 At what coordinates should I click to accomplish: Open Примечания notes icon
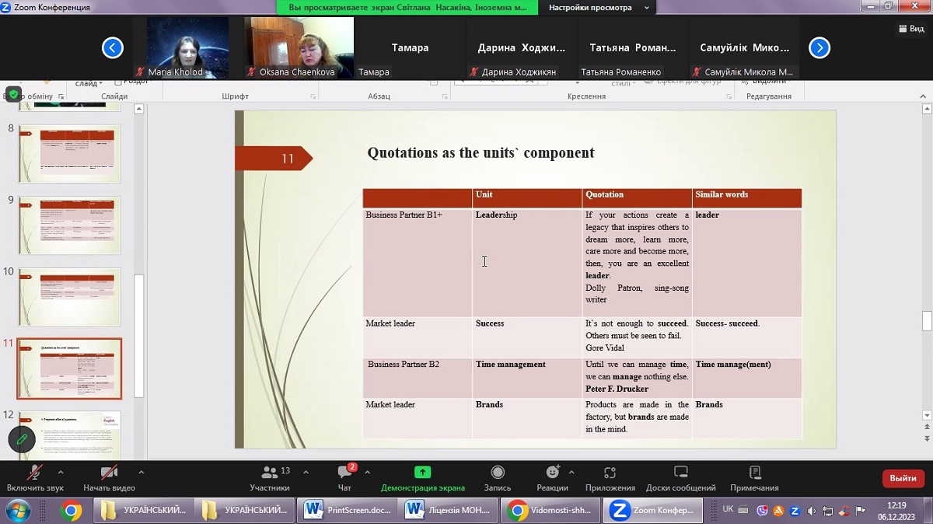754,473
